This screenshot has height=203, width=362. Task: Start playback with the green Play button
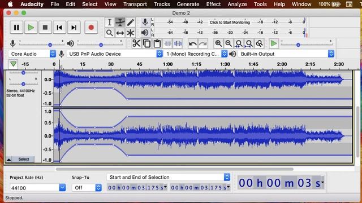click(31, 28)
